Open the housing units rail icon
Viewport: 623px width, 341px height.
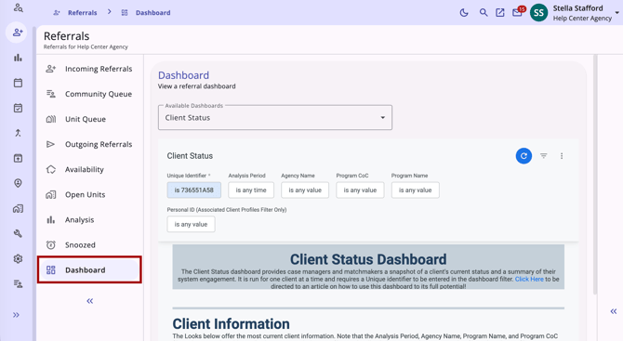coord(18,208)
